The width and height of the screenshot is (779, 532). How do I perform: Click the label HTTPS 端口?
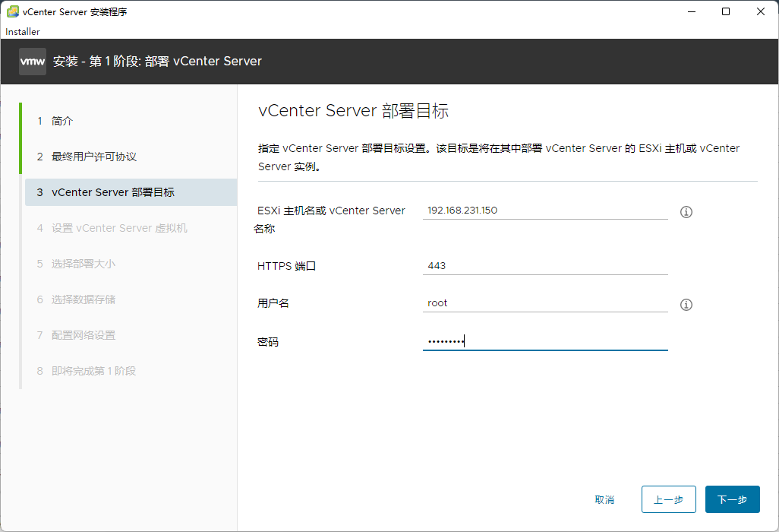pos(287,266)
